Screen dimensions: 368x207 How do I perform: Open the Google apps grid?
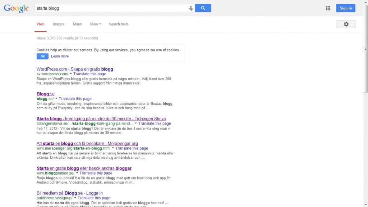point(328,8)
